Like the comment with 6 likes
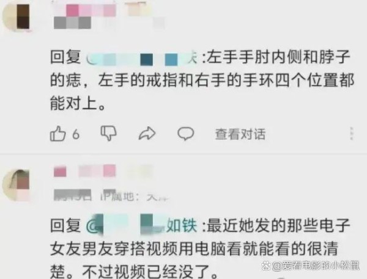 (x=57, y=134)
